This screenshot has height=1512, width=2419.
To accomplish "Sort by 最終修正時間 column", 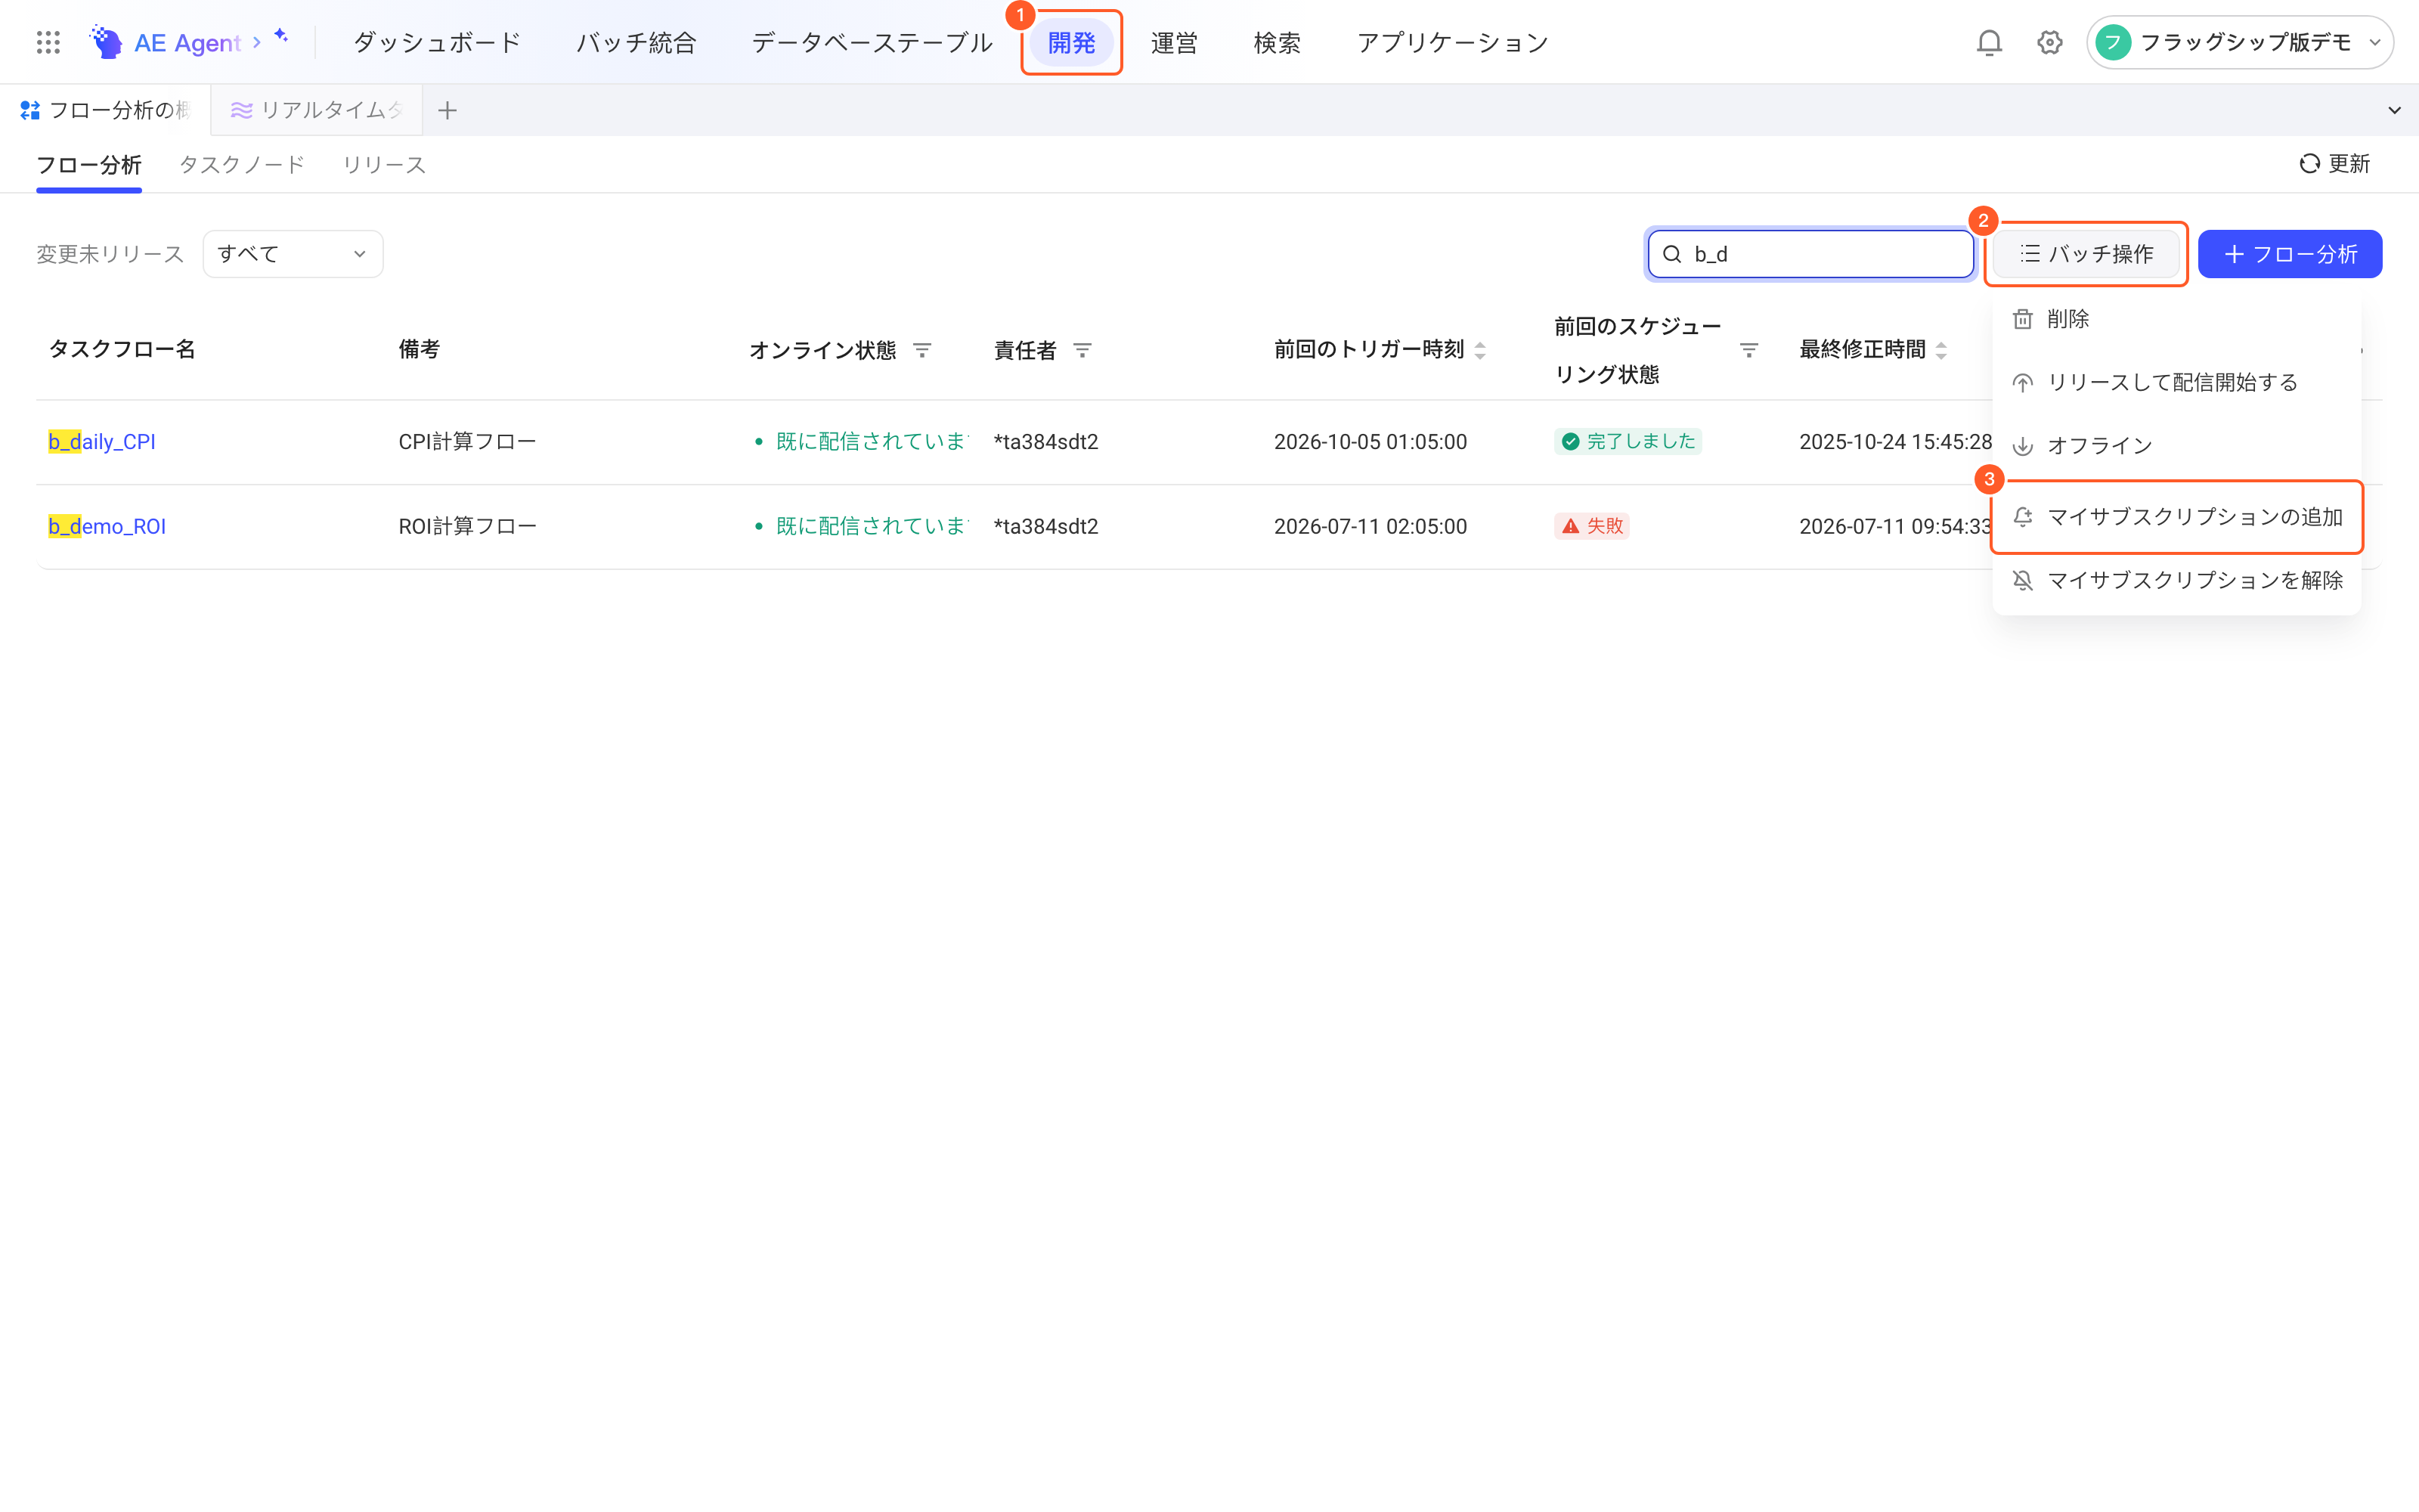I will pos(1941,350).
